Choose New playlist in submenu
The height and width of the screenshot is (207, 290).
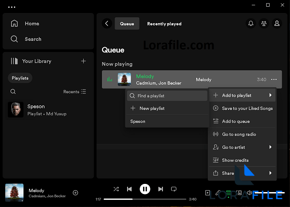point(167,108)
